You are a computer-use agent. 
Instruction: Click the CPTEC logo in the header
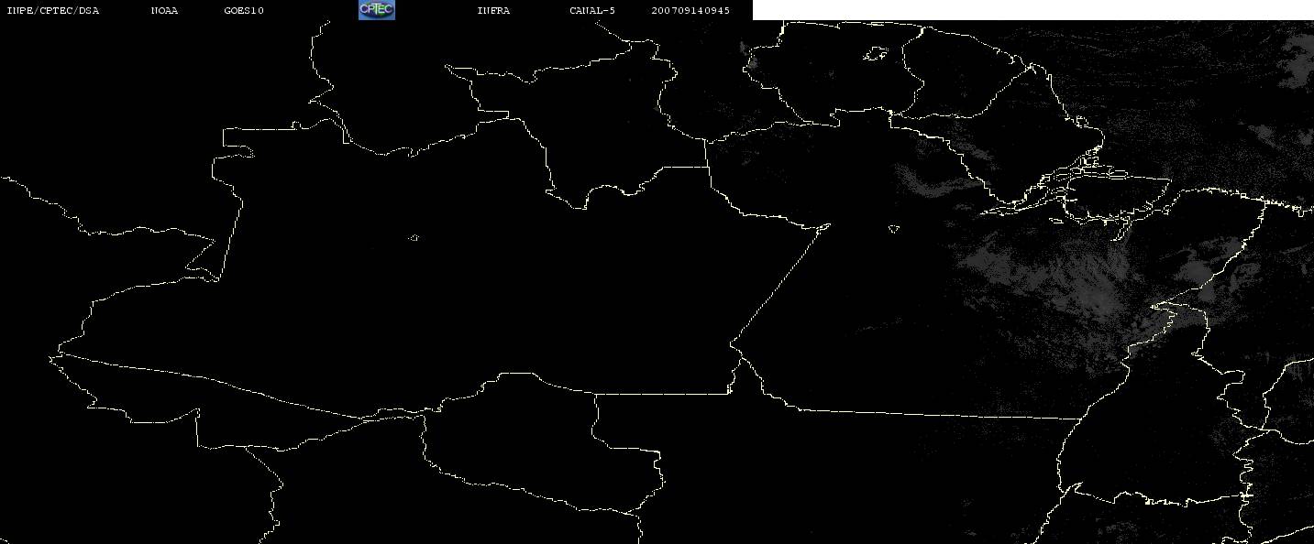(x=376, y=10)
